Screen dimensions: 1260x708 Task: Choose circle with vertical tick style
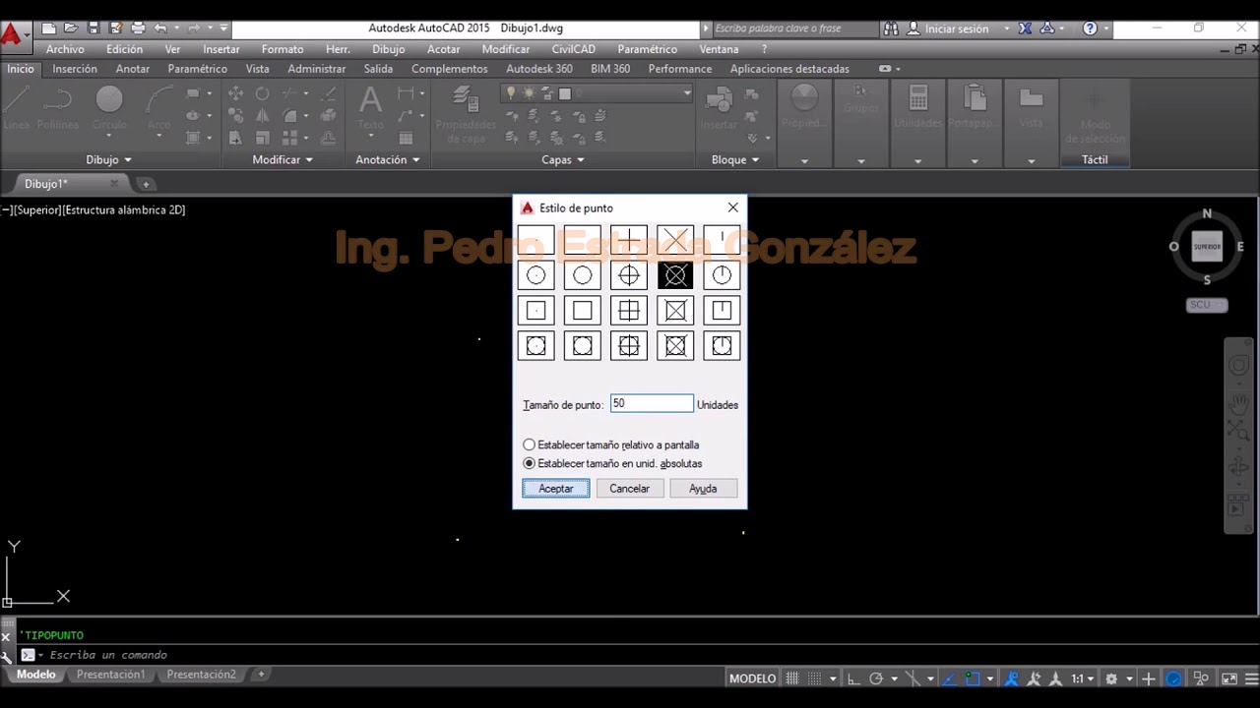coord(722,275)
